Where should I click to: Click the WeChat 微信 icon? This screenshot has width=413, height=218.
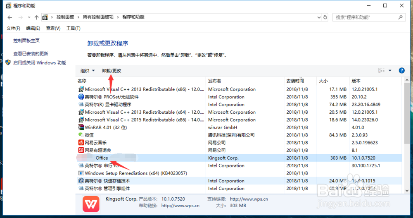(81, 135)
